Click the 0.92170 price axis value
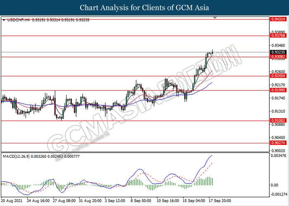Image resolution: width=289 pixels, height=206 pixels. [278, 85]
